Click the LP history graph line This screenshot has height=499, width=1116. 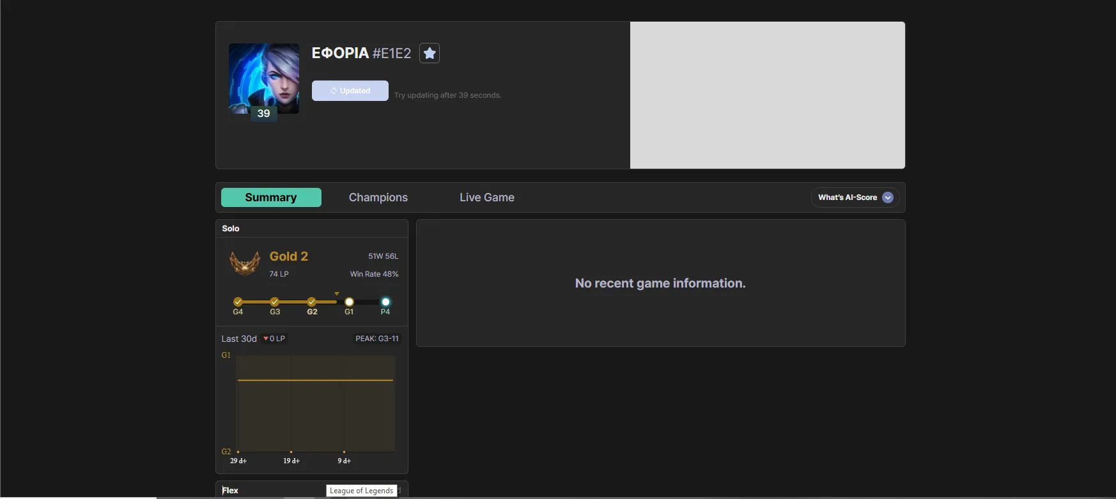click(315, 380)
